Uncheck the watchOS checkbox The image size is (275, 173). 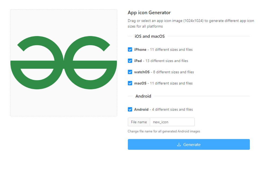coord(130,72)
